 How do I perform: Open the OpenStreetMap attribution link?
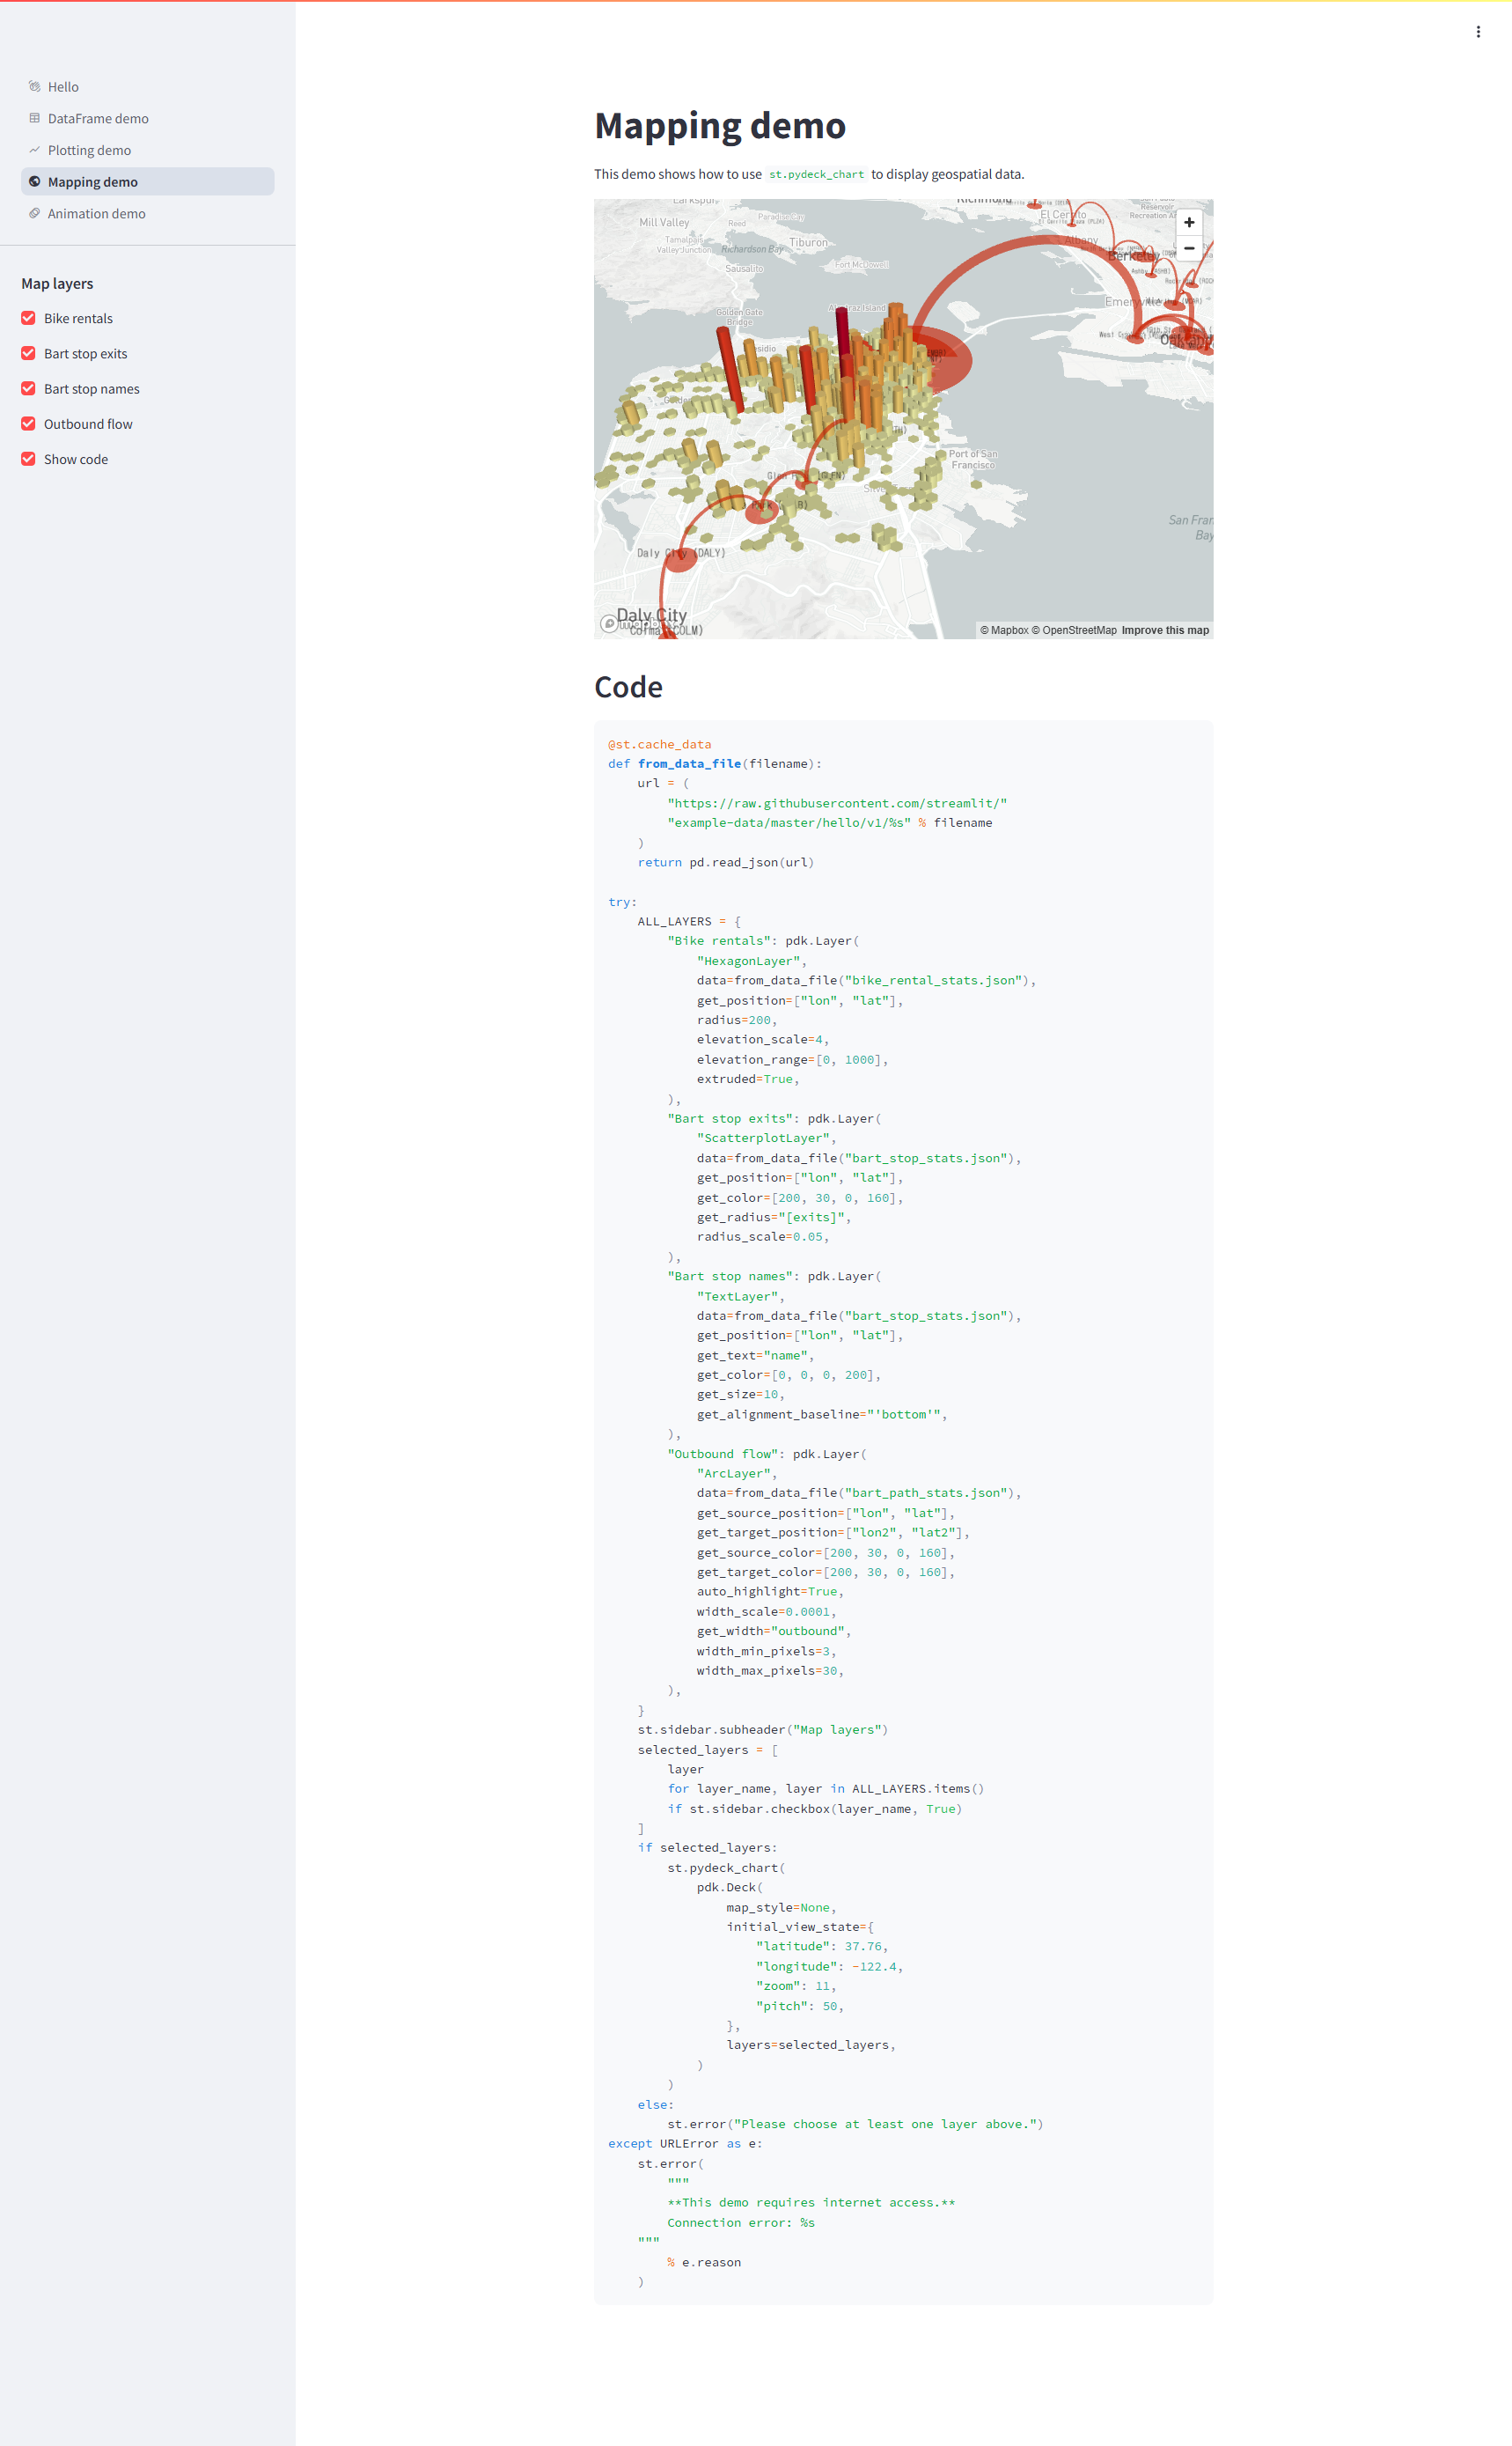[x=1074, y=630]
